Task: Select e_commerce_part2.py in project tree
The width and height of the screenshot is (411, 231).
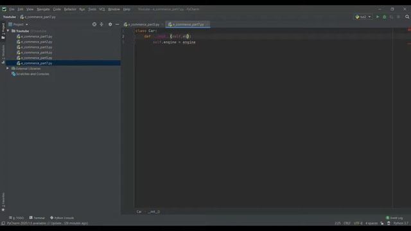Action: tap(34, 42)
